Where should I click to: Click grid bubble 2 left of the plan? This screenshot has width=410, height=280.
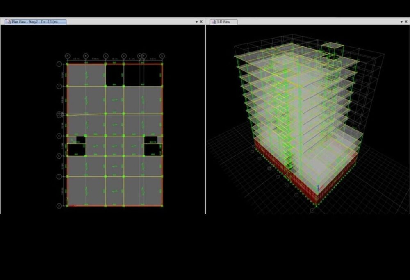[x=59, y=86]
